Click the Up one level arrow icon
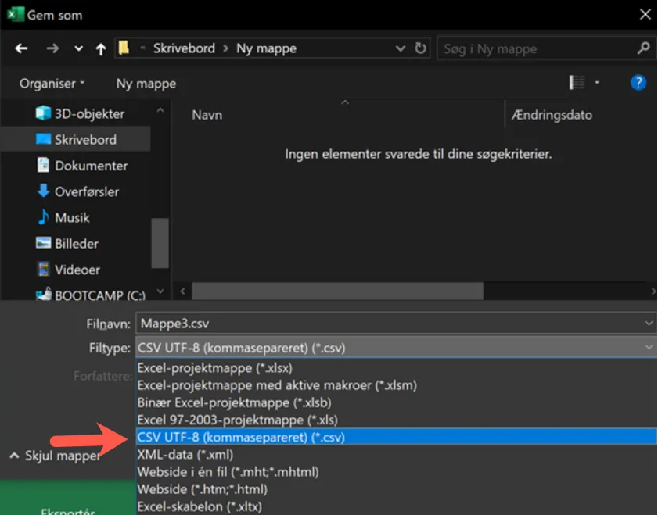 [x=101, y=48]
